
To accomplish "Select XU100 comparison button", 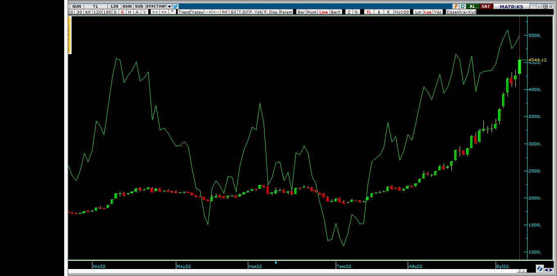I will [x=401, y=12].
